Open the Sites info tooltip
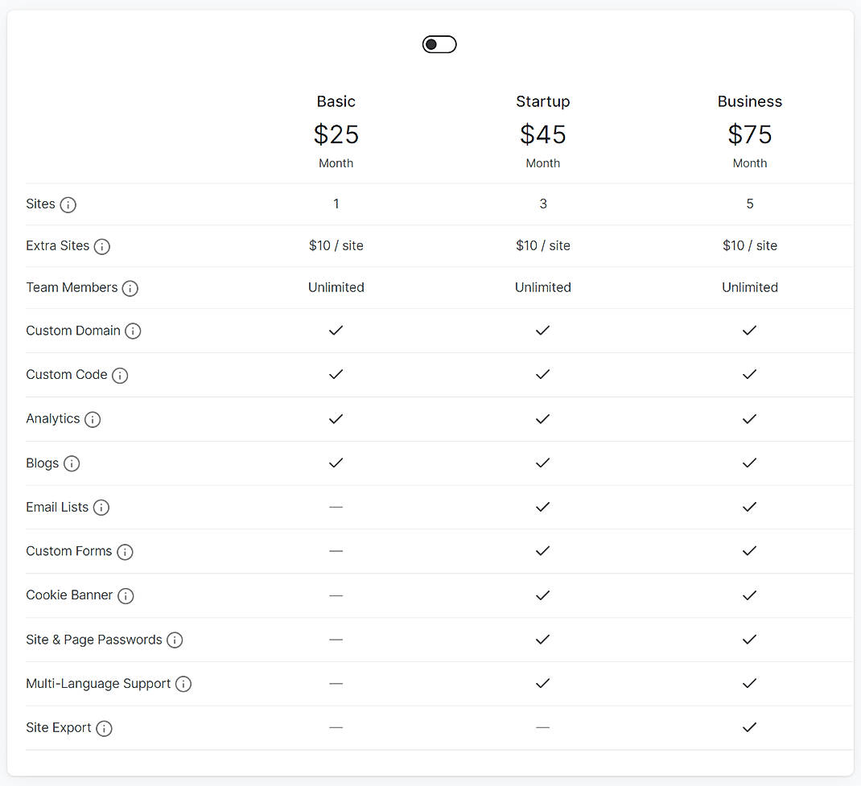This screenshot has width=861, height=786. pyautogui.click(x=70, y=204)
